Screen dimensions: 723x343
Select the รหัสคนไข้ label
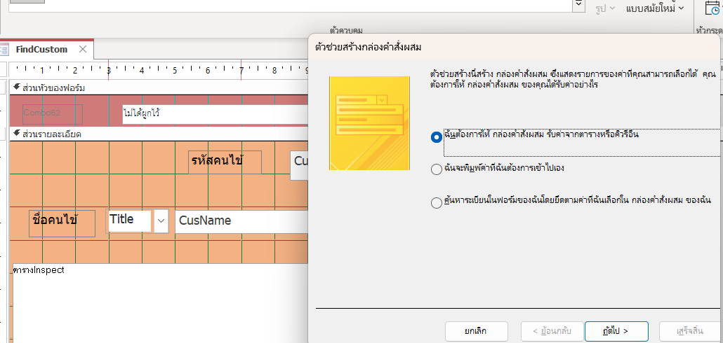[225, 162]
